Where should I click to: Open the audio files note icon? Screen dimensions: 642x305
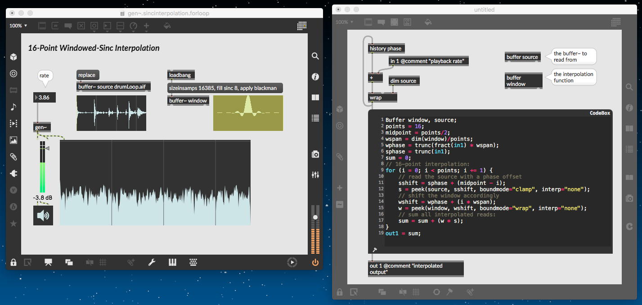coord(13,107)
